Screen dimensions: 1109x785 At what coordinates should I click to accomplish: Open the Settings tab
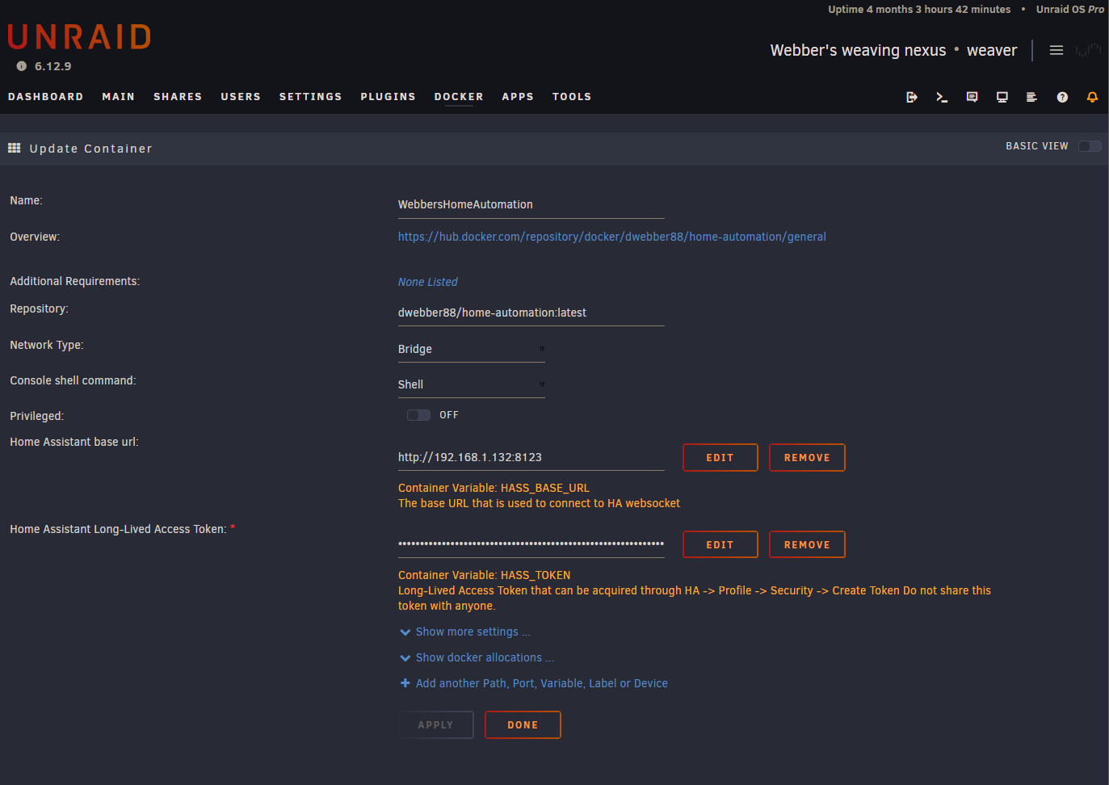coord(310,97)
